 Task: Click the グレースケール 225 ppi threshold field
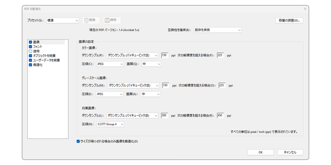pyautogui.click(x=222, y=85)
